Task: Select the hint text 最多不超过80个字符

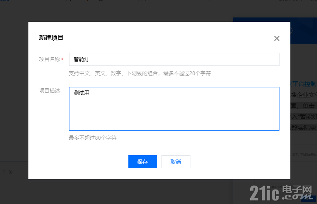Action: tap(93, 138)
